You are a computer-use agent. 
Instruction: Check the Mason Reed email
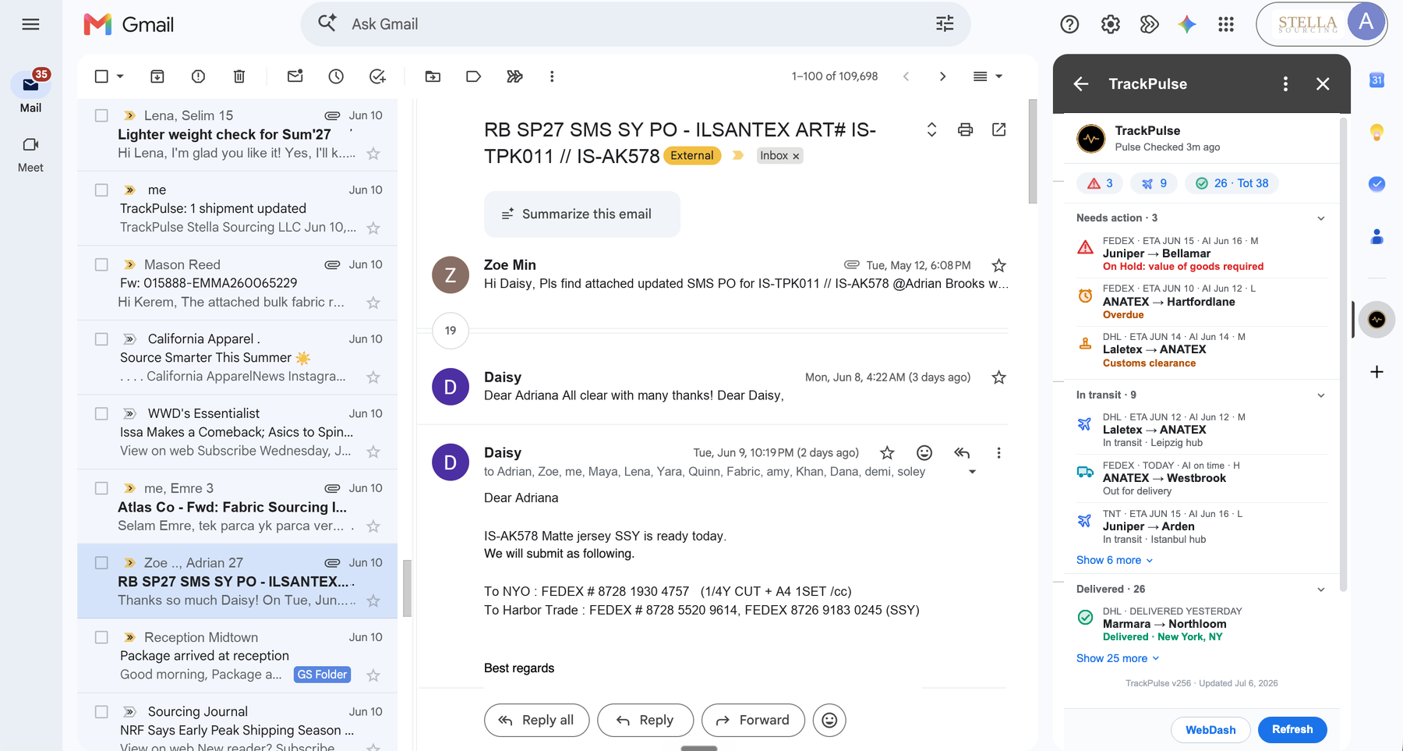pyautogui.click(x=101, y=265)
